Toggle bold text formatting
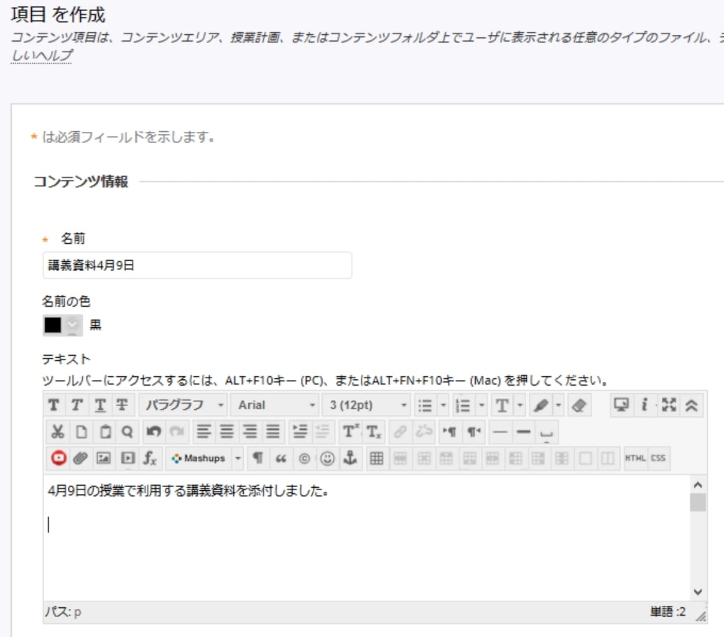This screenshot has height=637, width=724. click(x=54, y=405)
